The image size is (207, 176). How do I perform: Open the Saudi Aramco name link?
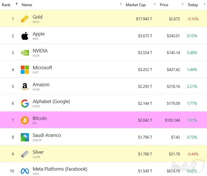pos(47,135)
